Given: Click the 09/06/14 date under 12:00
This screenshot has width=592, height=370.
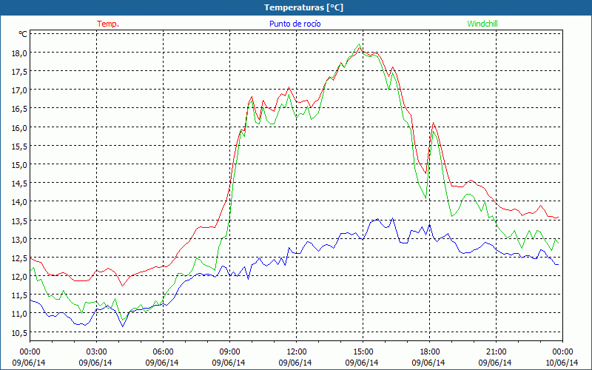Looking at the screenshot, I should [x=295, y=363].
